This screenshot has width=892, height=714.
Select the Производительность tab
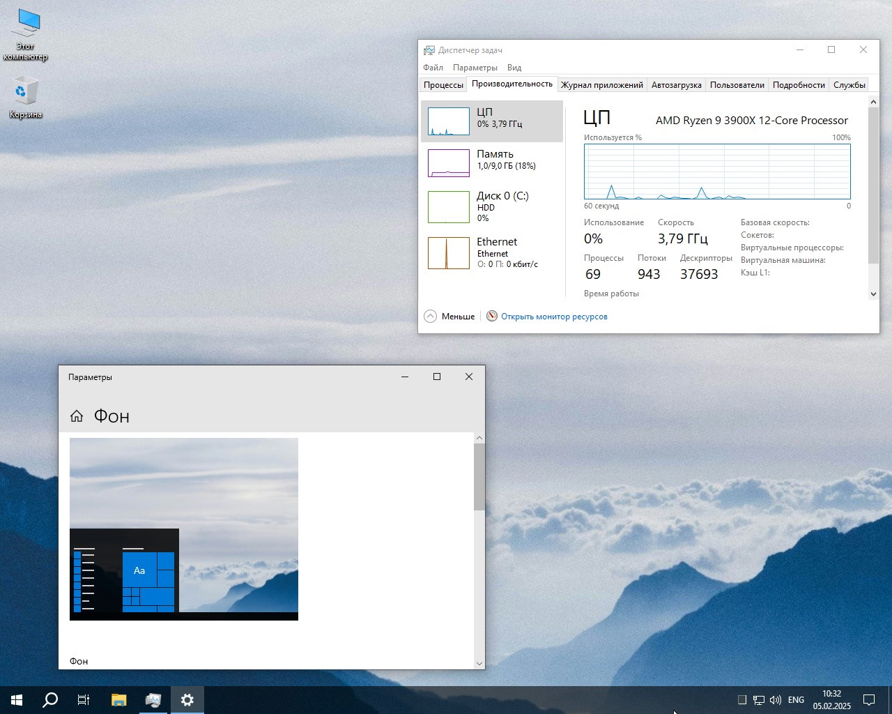(x=512, y=84)
